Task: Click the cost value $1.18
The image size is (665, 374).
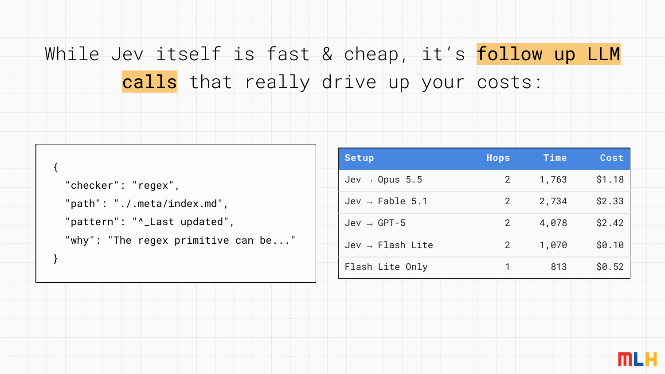Action: [x=610, y=180]
